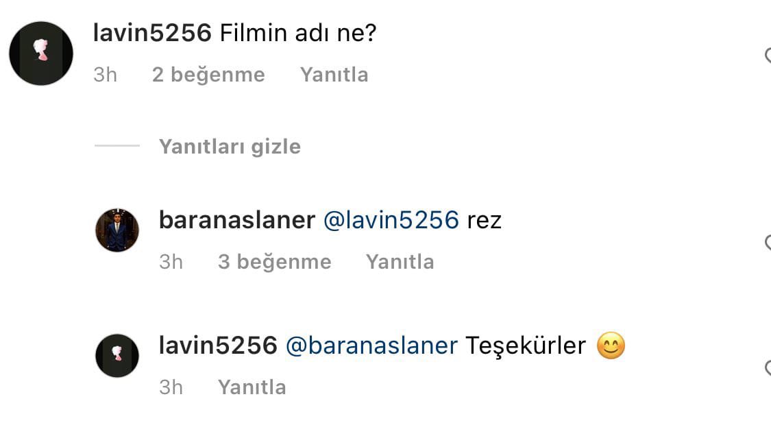Open the lavin5256 username on the top comment
The width and height of the screenshot is (771, 436).
[152, 33]
